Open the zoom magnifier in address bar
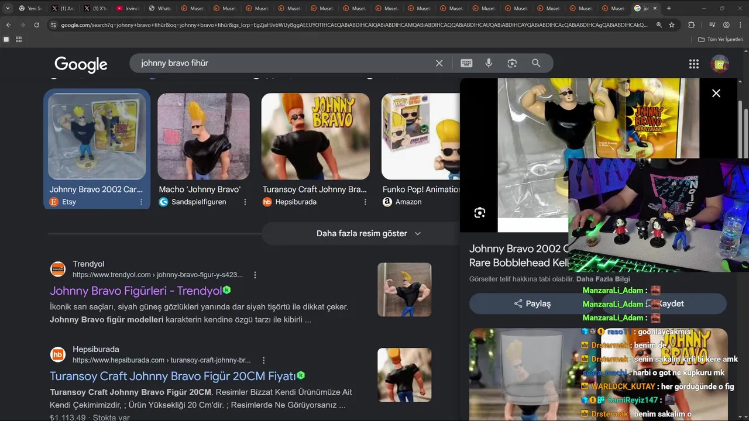This screenshot has width=749, height=421. [659, 25]
